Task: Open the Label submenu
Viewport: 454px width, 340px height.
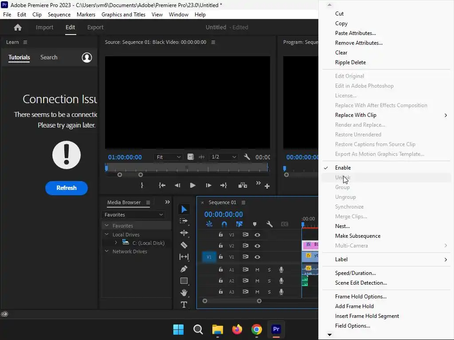Action: tap(386, 259)
